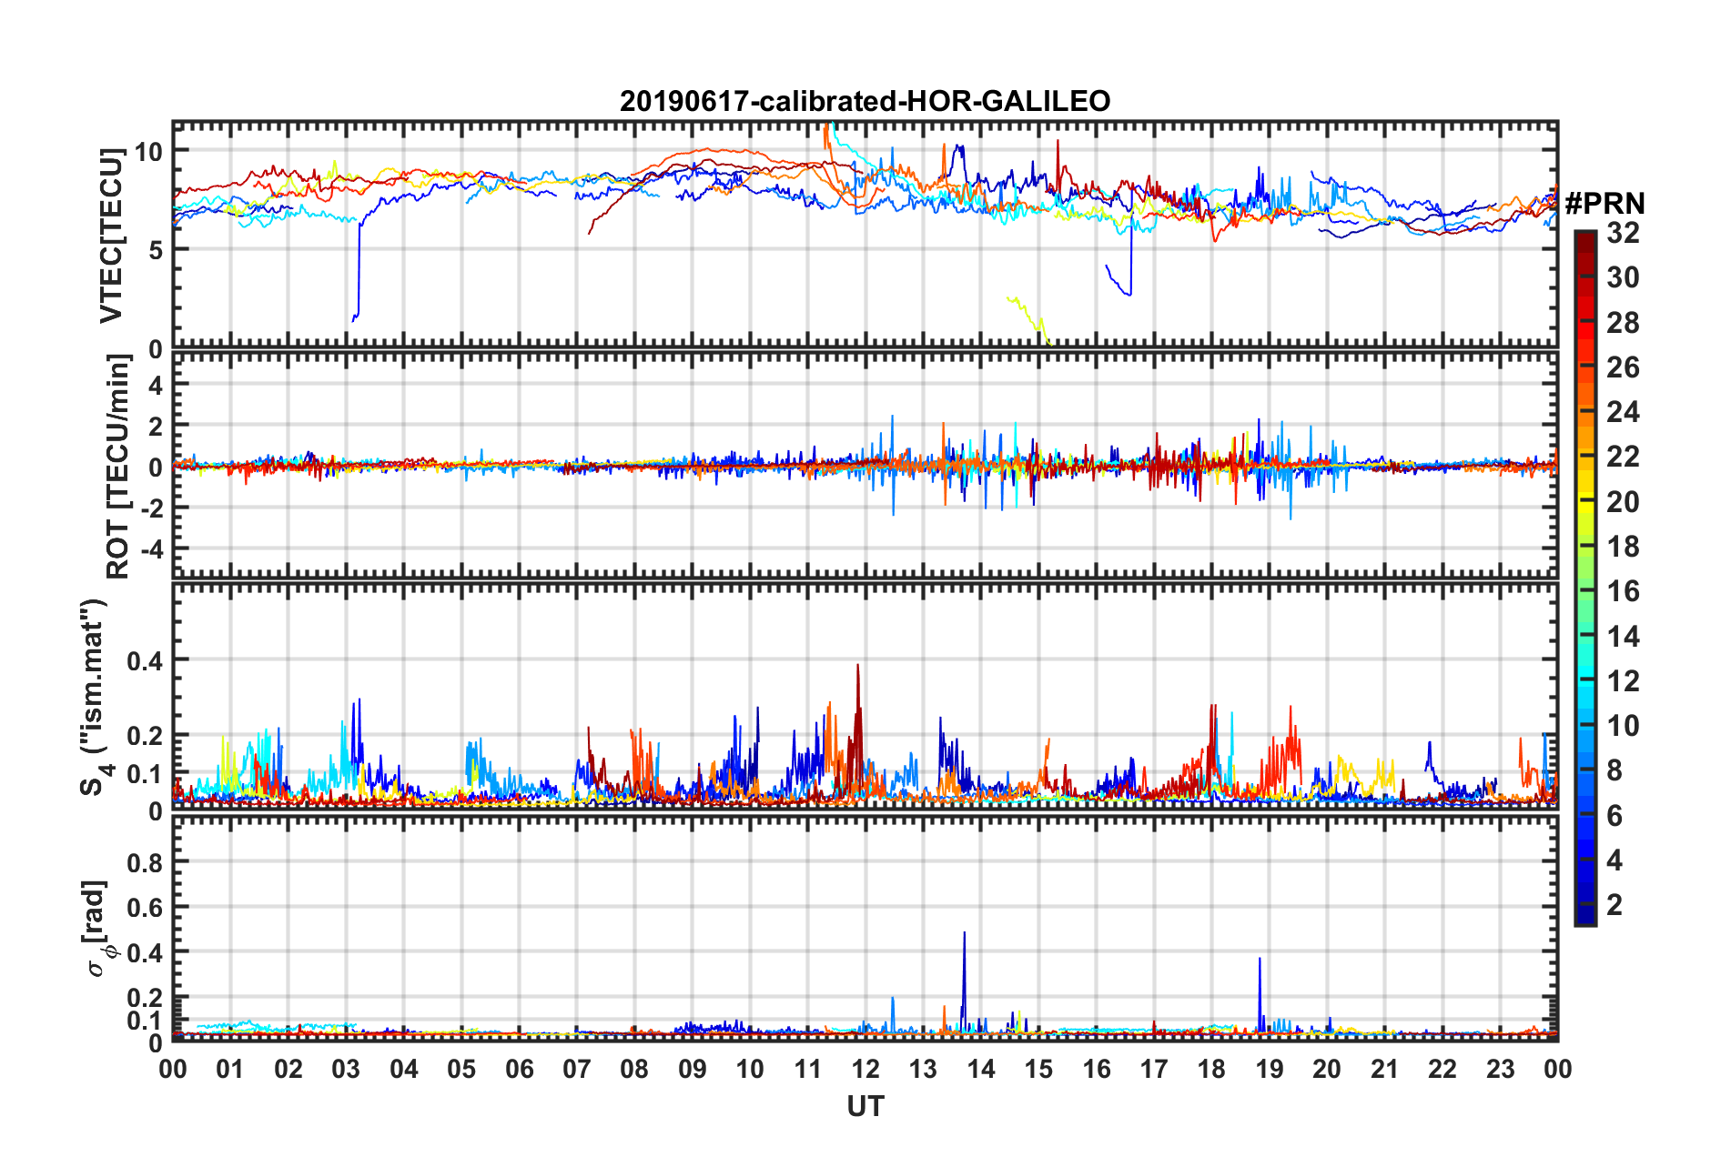Viewport: 1731px width, 1157px height.
Task: Click colorbar tick label 28
Action: (x=1623, y=322)
